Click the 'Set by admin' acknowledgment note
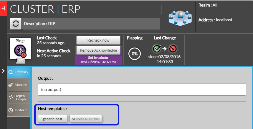Image resolution: width=253 pixels, height=129 pixels. tap(98, 60)
